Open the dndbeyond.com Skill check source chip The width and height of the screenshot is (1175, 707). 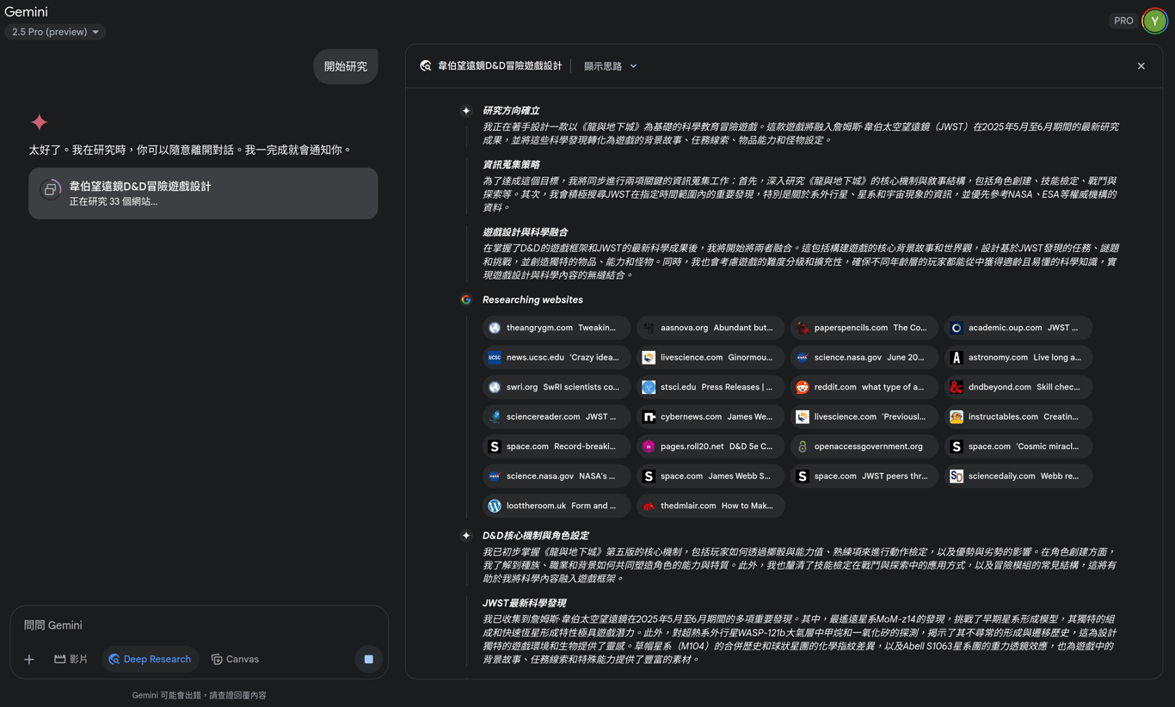tap(1018, 387)
